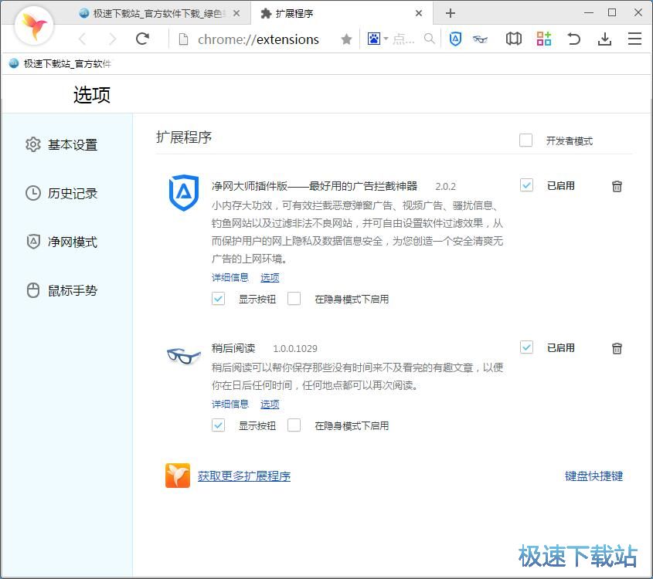Open the read-later glasses icon in toolbar
Viewport: 653px width, 579px height.
tap(481, 39)
